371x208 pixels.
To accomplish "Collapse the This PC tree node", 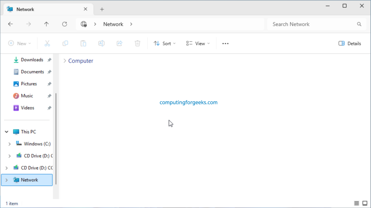I will 7,132.
